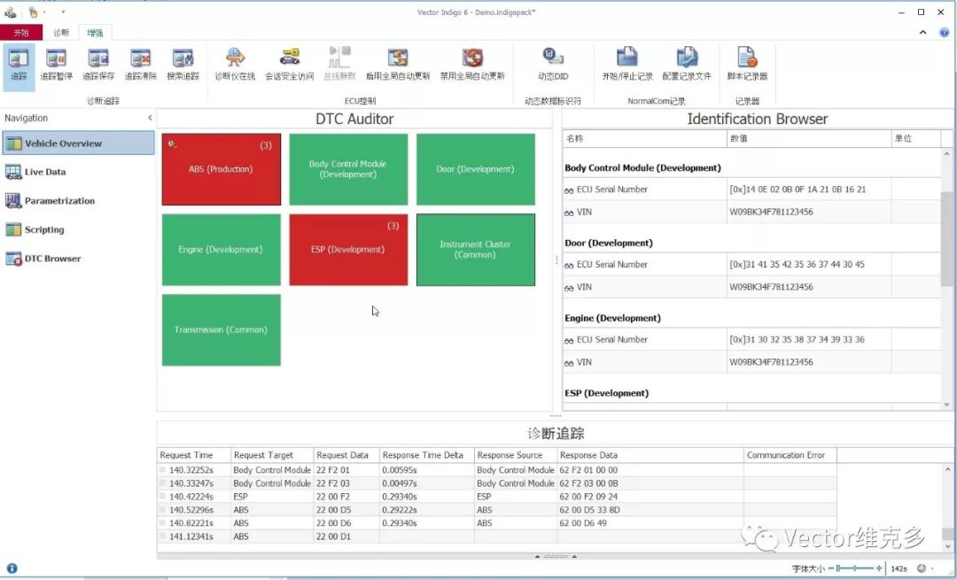Click the glasses icon beside Door ECU Serial Number
957x580 pixels.
(569, 266)
